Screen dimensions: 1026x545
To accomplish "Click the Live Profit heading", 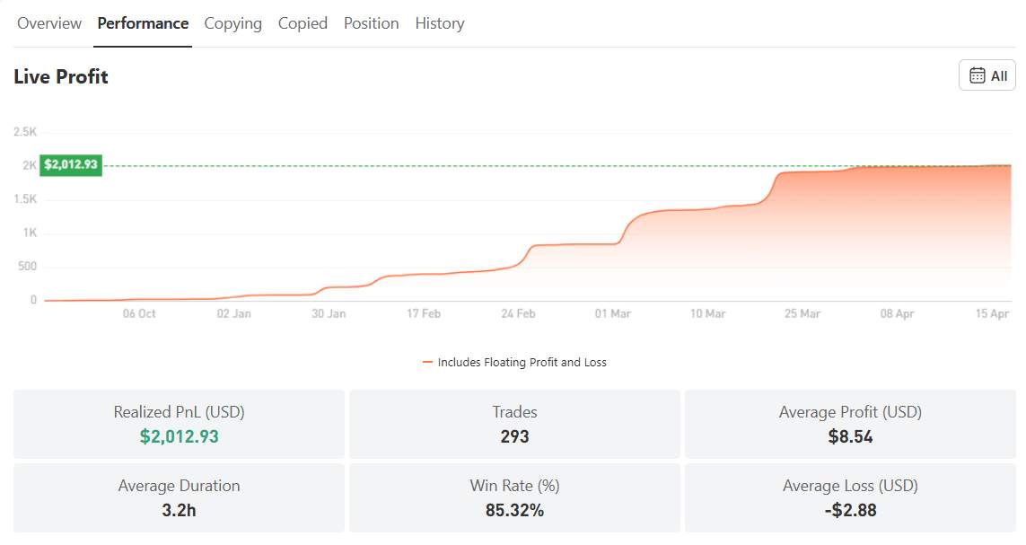I will [60, 77].
